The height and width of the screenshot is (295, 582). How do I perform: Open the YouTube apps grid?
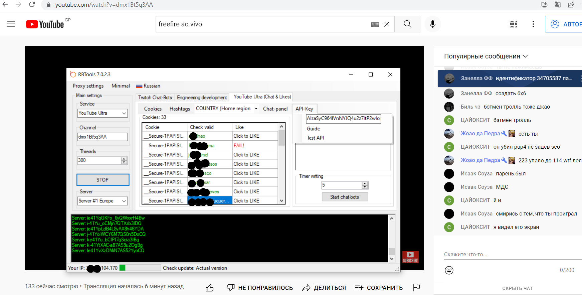click(513, 24)
